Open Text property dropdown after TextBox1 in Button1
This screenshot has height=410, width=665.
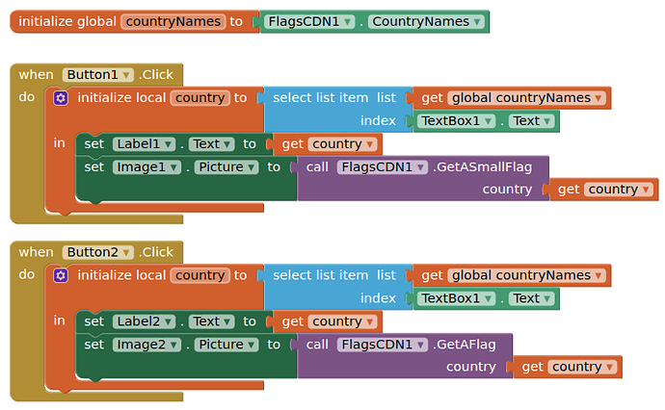click(531, 121)
